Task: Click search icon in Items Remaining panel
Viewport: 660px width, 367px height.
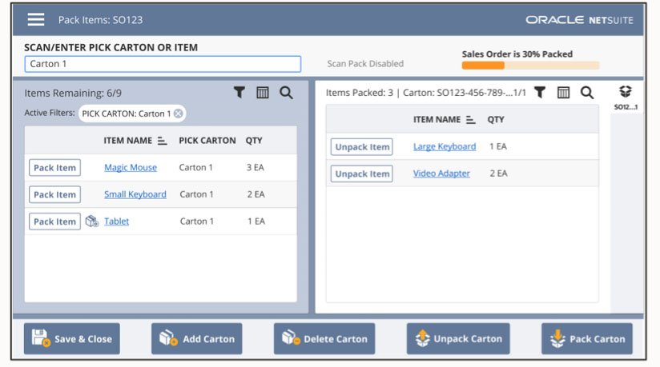Action: (x=286, y=93)
